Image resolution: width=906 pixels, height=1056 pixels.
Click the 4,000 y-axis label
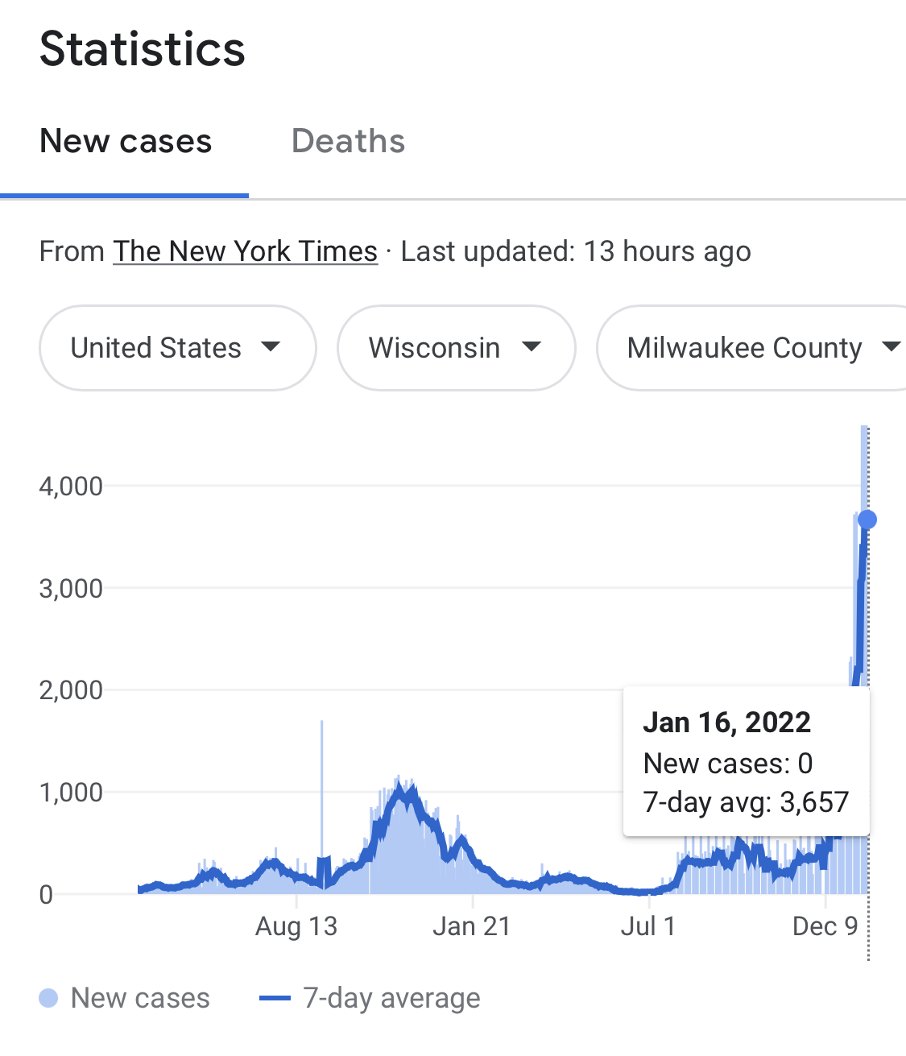pos(71,487)
